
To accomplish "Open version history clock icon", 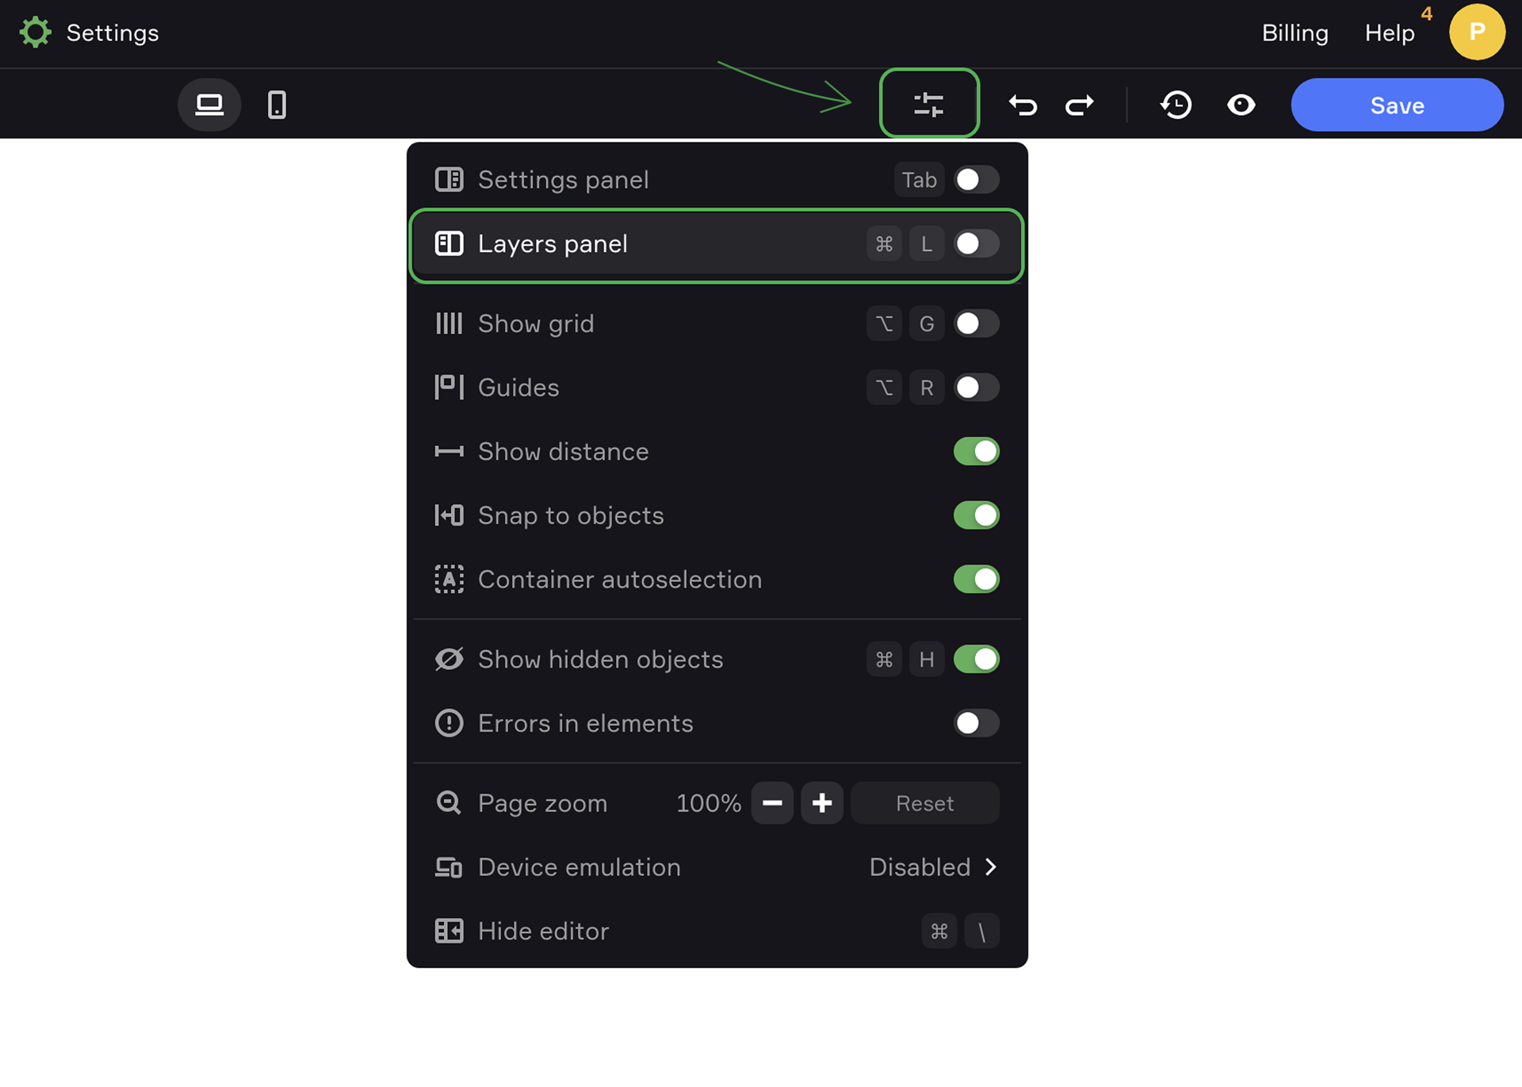I will (1176, 105).
